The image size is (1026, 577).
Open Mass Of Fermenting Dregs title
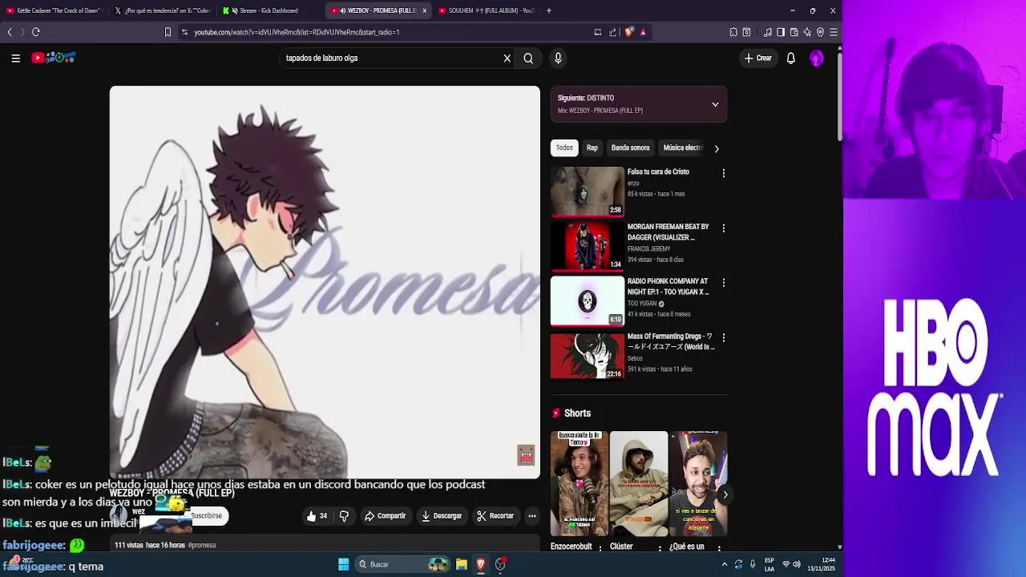point(671,341)
